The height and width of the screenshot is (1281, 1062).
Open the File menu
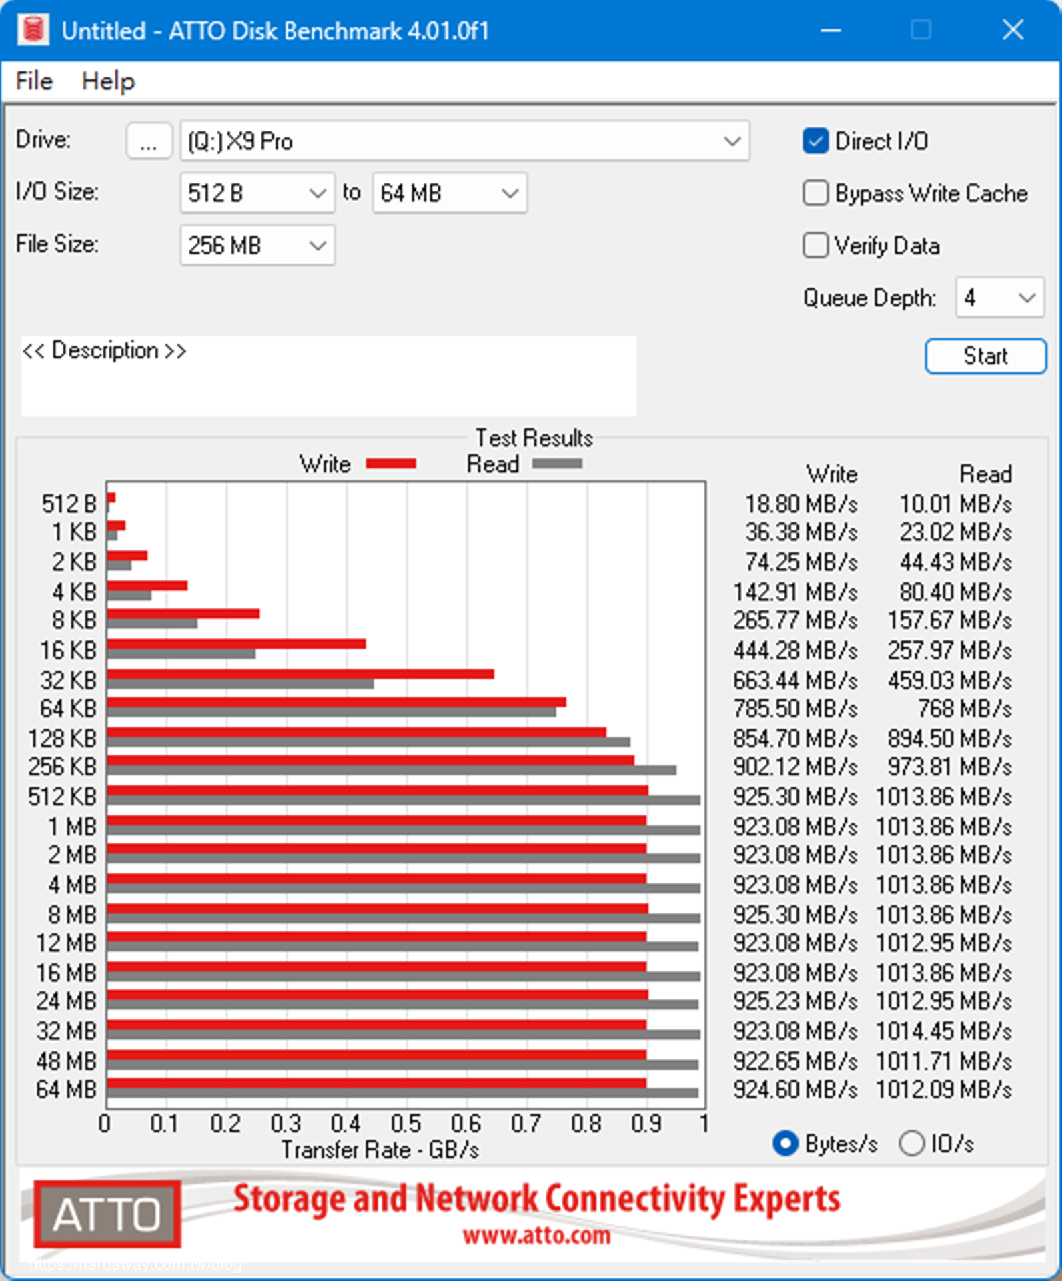[34, 81]
